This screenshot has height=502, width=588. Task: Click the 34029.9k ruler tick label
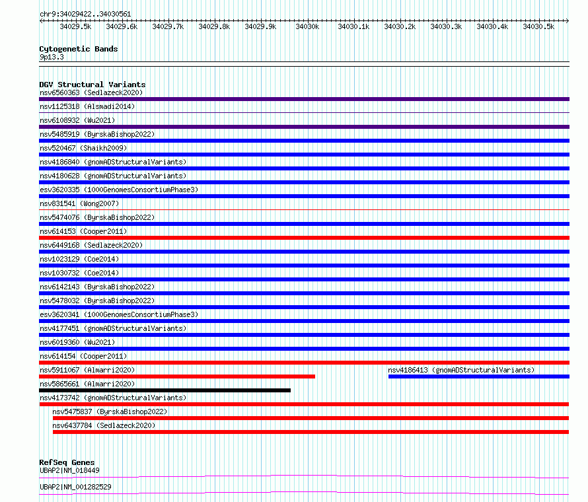click(x=260, y=26)
